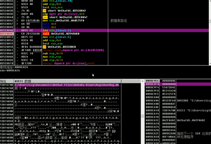This screenshot has width=211, height=144.
Task: Click the stack value 05312630
Action: (x=169, y=91)
